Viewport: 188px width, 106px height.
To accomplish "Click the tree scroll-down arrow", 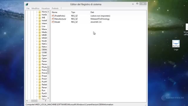I will coord(48,98).
